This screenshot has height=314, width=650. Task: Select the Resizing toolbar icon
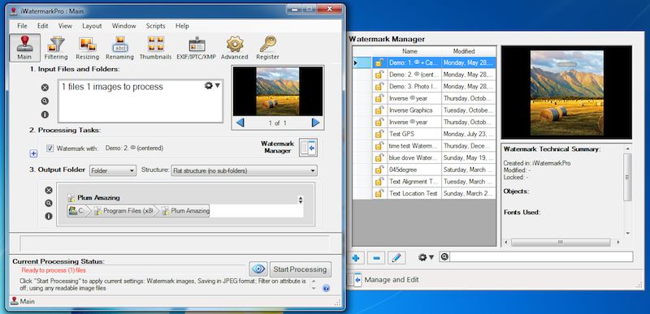88,48
